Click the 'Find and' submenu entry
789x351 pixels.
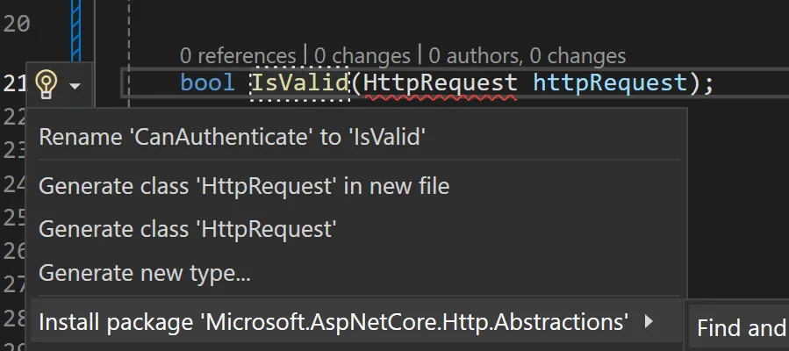tap(742, 328)
